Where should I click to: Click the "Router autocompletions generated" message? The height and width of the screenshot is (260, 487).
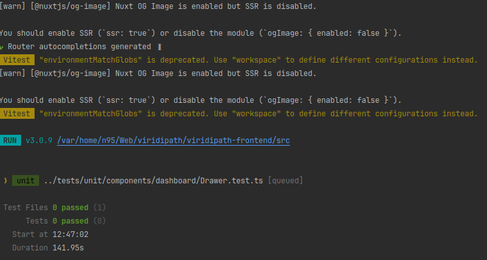(x=79, y=47)
